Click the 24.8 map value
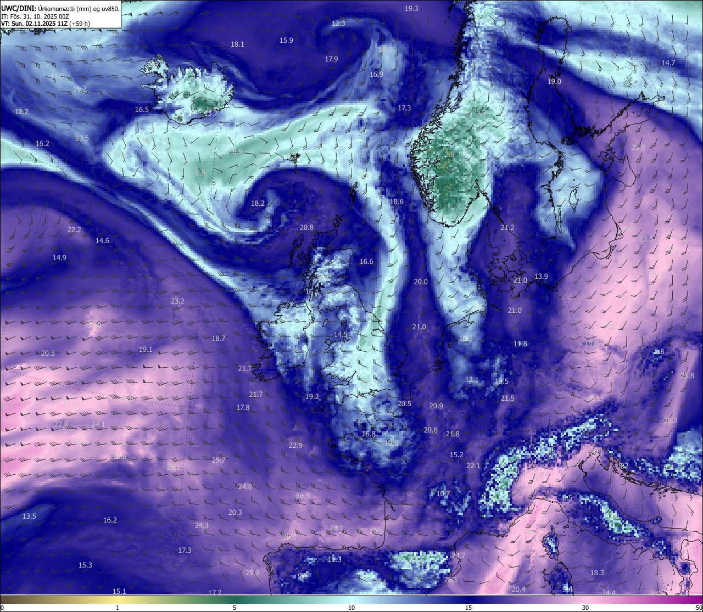The width and height of the screenshot is (703, 612). [245, 486]
